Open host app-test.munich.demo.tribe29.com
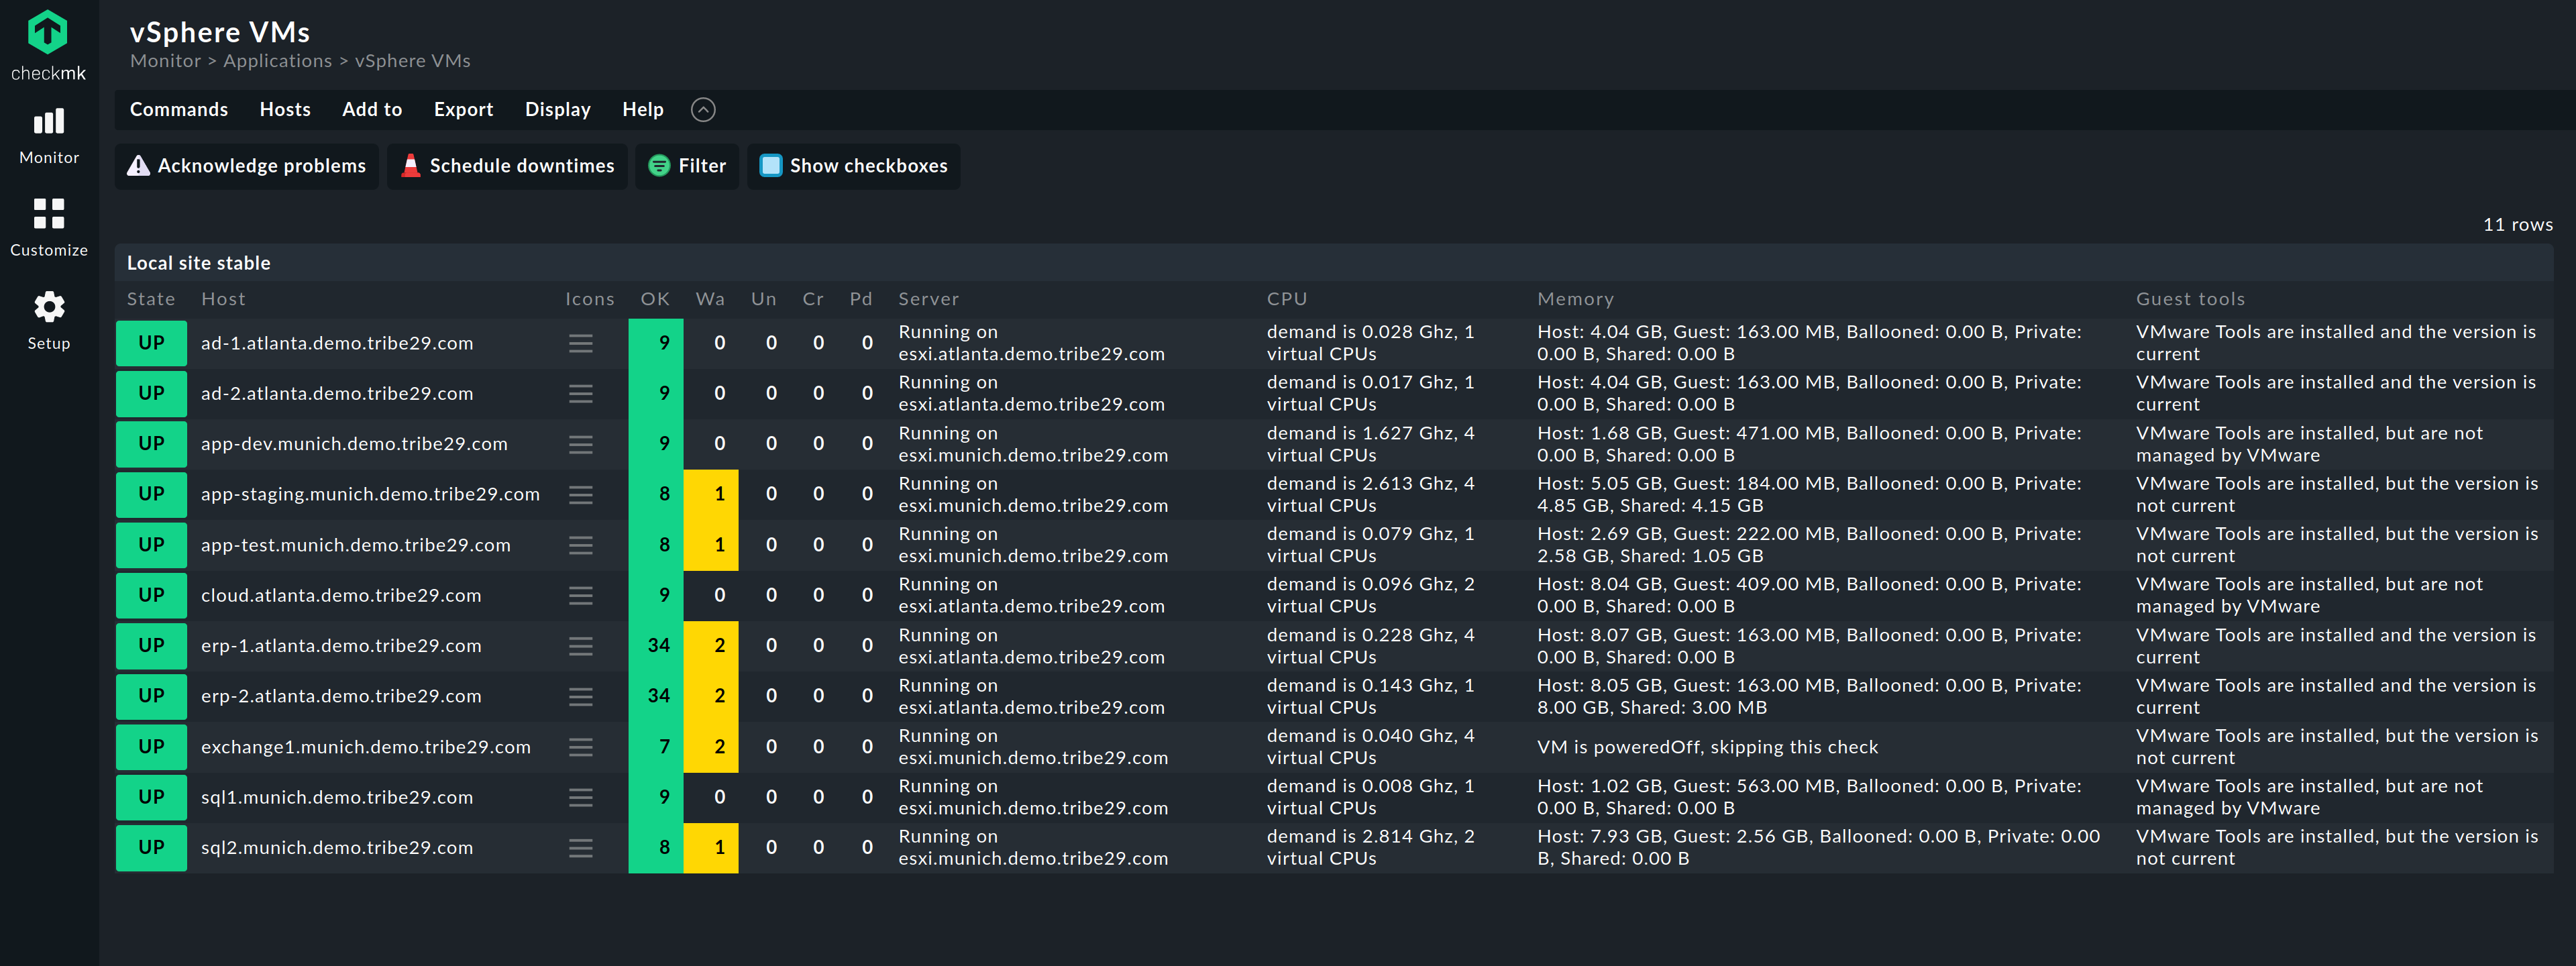 (x=356, y=545)
